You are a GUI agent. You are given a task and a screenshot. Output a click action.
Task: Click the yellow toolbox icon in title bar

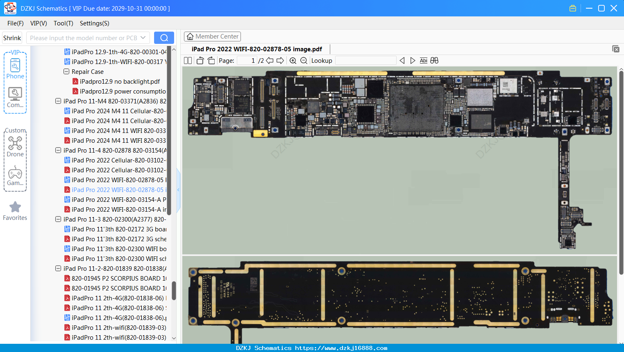pyautogui.click(x=573, y=8)
